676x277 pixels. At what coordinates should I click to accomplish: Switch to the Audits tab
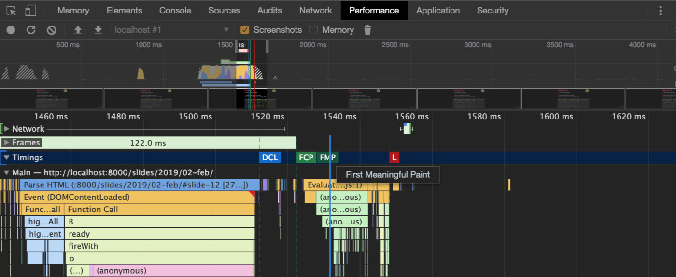pos(270,10)
